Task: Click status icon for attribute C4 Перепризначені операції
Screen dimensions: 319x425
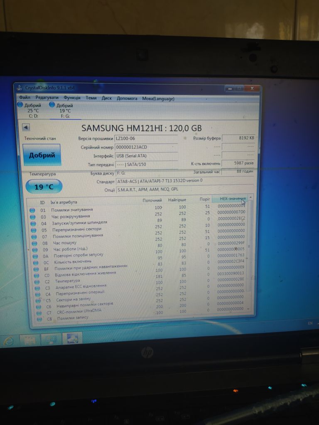Action: tap(38, 295)
